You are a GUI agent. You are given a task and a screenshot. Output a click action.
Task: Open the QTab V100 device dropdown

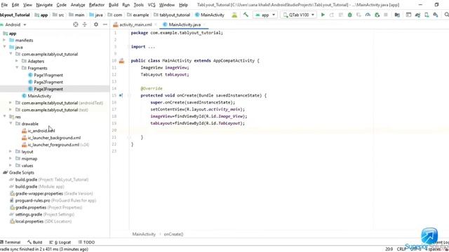pos(298,15)
